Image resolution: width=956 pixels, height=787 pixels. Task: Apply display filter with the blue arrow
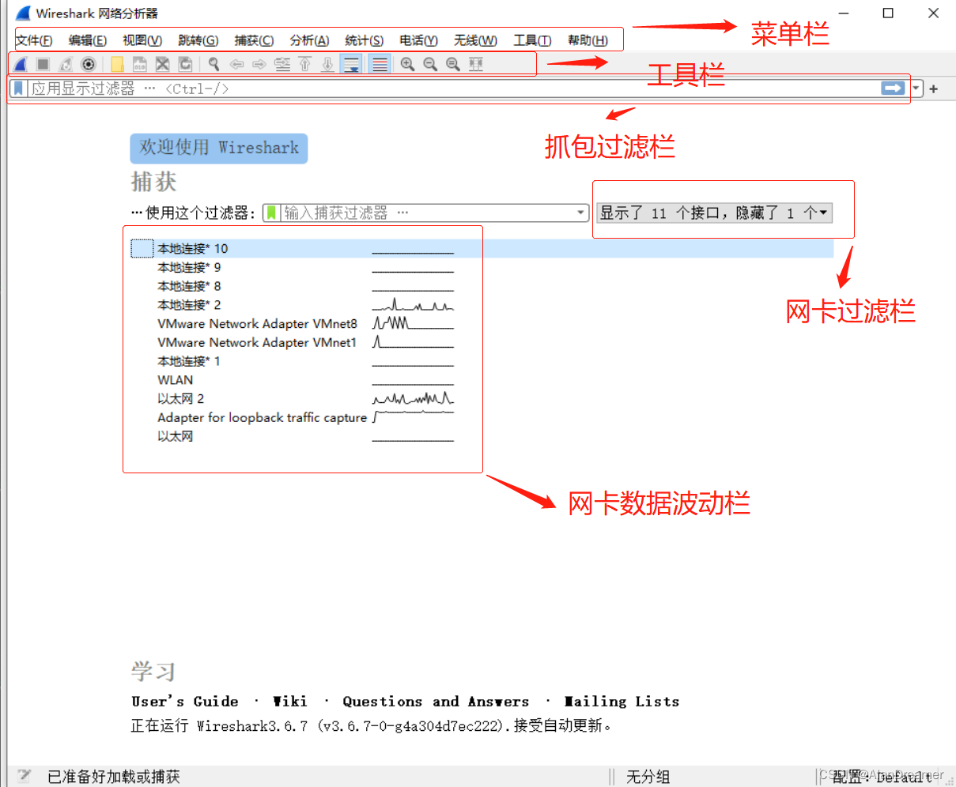pos(894,88)
